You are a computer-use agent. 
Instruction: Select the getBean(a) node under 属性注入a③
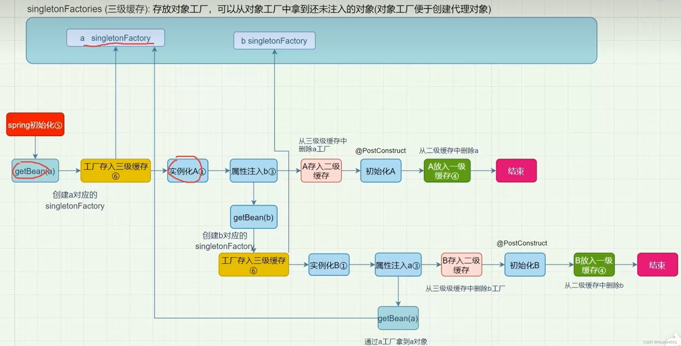[398, 318]
